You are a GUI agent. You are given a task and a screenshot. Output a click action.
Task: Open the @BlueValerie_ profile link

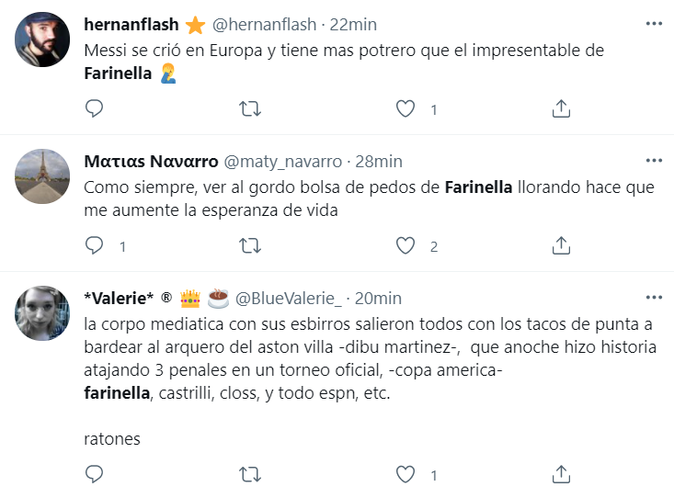[289, 299]
